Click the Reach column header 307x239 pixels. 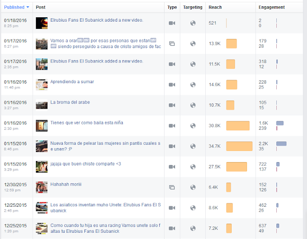[x=215, y=7]
